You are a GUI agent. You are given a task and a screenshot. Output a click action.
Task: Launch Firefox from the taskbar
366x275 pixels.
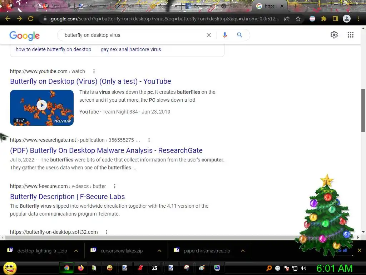pyautogui.click(x=81, y=268)
